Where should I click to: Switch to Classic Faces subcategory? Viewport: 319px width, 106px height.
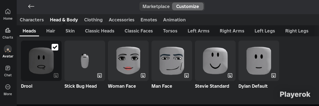coord(139,31)
